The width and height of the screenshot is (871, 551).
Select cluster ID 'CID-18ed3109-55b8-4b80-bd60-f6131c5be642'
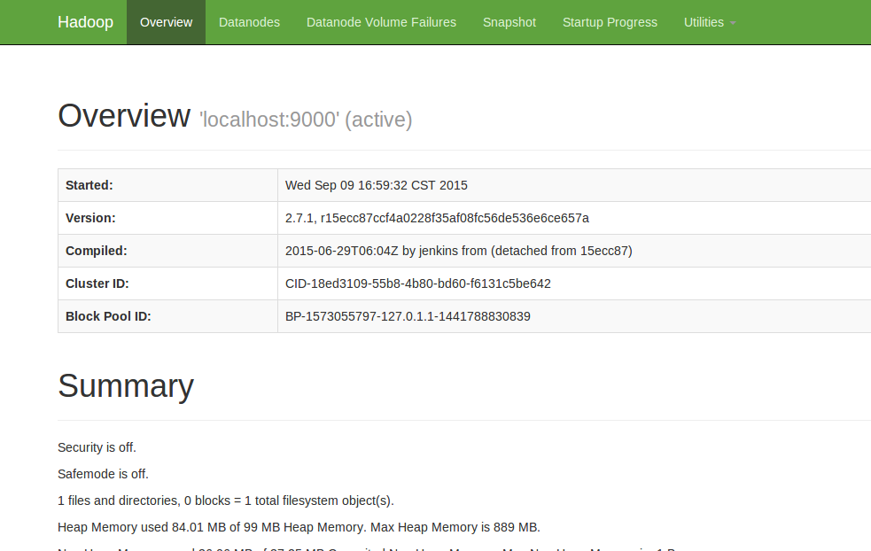[x=418, y=283]
